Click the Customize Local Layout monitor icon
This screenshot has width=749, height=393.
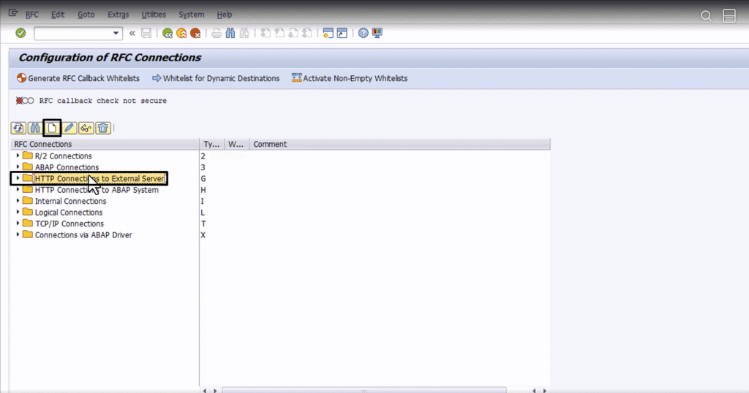coord(377,33)
